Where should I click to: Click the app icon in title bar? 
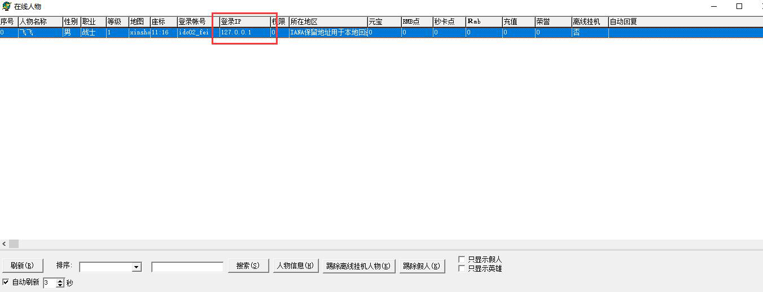[7, 6]
